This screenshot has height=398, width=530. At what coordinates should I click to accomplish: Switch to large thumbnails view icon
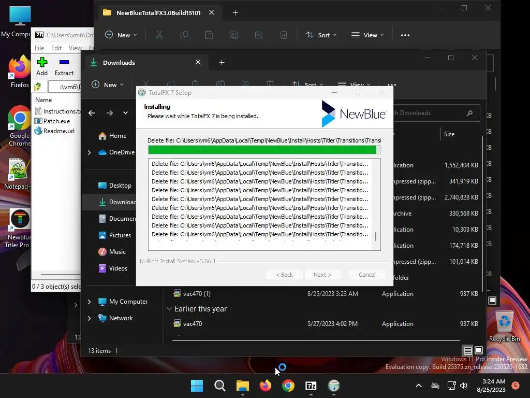coord(479,350)
